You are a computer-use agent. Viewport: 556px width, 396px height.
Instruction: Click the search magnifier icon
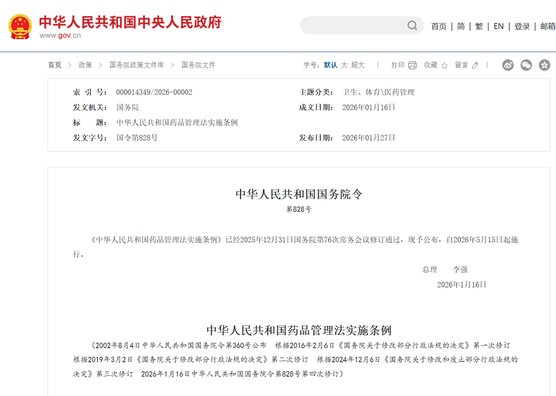pyautogui.click(x=412, y=26)
